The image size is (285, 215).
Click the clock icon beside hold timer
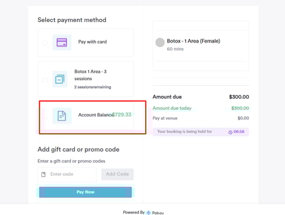point(231,132)
